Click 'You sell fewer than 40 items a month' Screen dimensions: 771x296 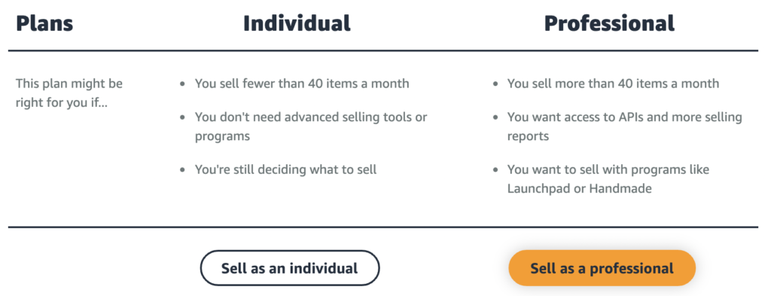[x=302, y=84]
